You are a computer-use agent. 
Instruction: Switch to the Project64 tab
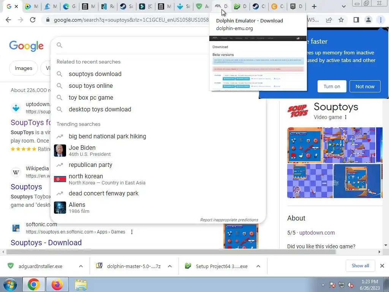240,6
